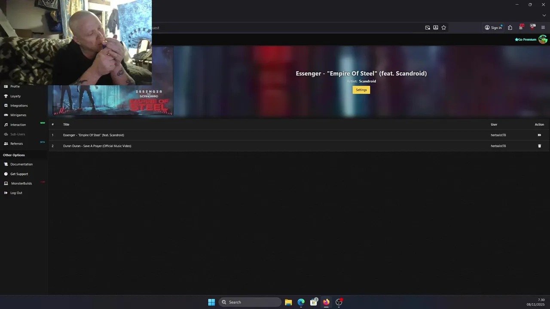Image resolution: width=550 pixels, height=309 pixels.
Task: Click Go Premium link
Action: click(526, 39)
